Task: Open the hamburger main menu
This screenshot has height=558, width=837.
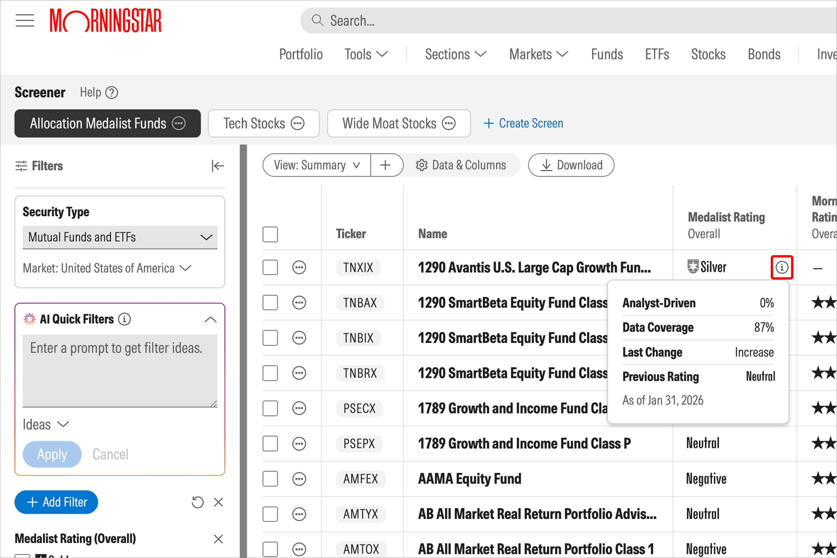Action: [25, 21]
